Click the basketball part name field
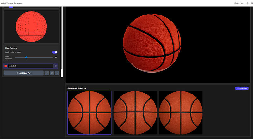Image resolution: width=253 pixels, height=139 pixels. click(30, 66)
